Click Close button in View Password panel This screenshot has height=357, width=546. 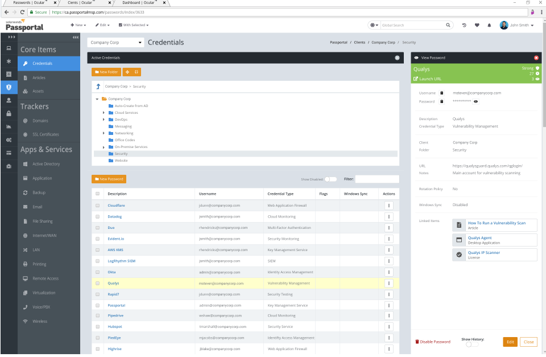tap(528, 342)
